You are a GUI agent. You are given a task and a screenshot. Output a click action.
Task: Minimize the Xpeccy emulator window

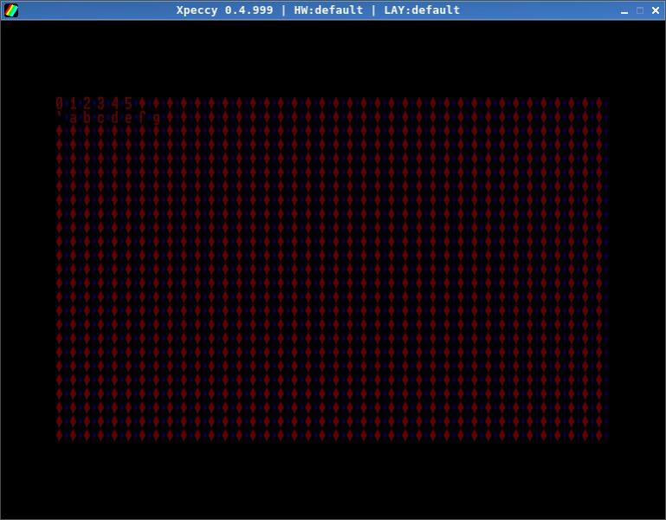(624, 10)
